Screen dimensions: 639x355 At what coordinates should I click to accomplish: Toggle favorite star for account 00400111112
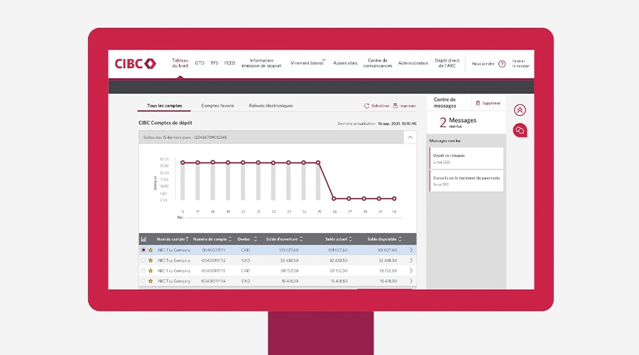pos(151,261)
